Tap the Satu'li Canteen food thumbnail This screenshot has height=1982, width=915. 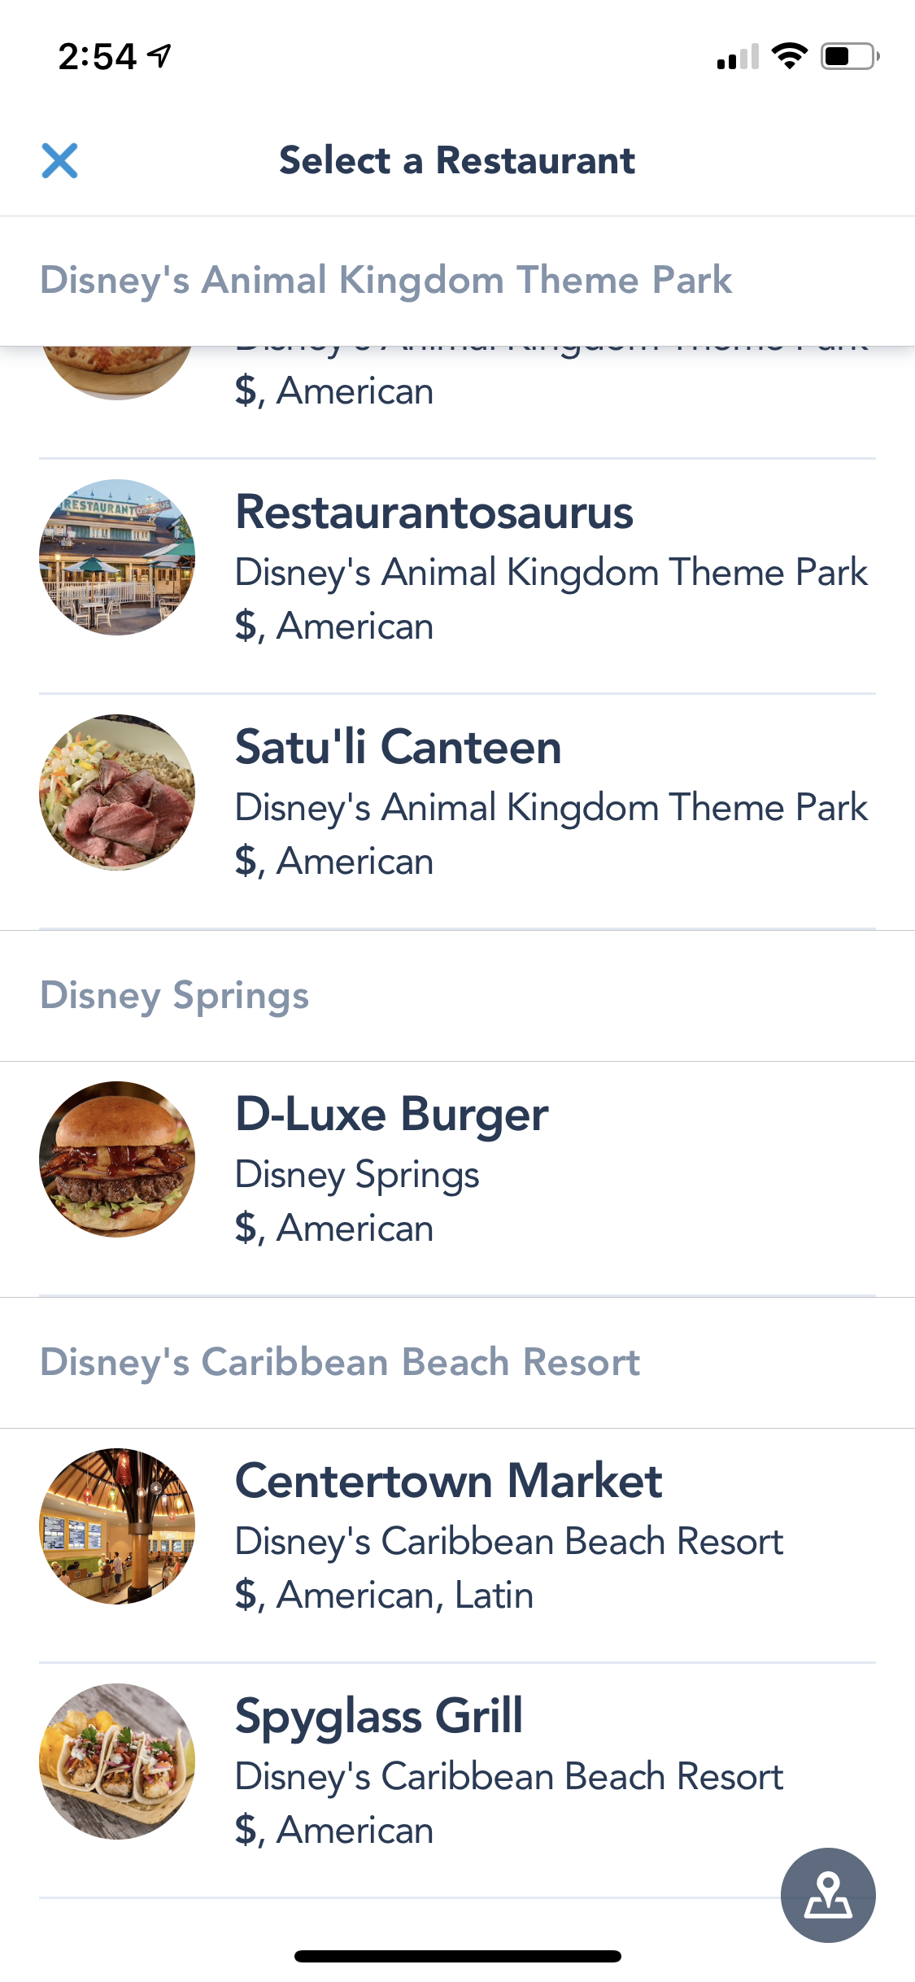pyautogui.click(x=117, y=792)
